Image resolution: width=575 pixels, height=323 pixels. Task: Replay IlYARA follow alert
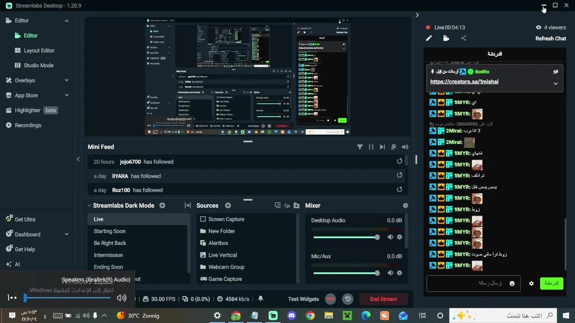coord(399,176)
